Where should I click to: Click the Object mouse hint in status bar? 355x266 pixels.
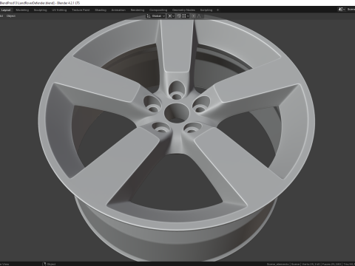point(49,264)
